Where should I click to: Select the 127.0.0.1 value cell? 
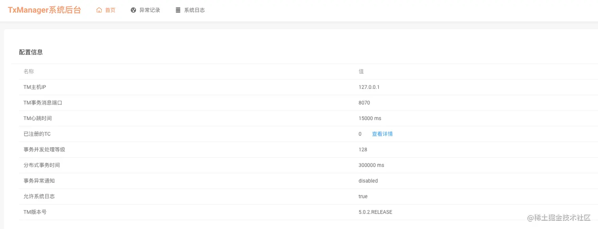pos(369,87)
